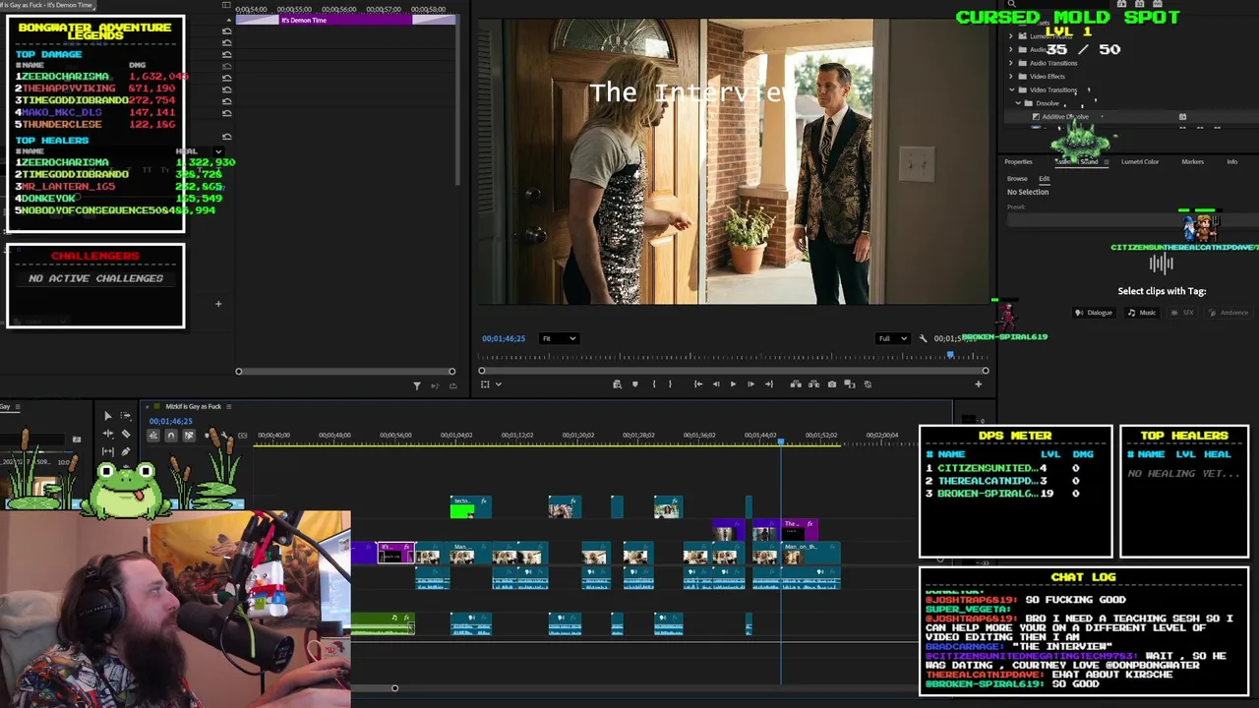Click the Timeline playhead on the time ruler
This screenshot has height=708, width=1259.
[x=781, y=442]
